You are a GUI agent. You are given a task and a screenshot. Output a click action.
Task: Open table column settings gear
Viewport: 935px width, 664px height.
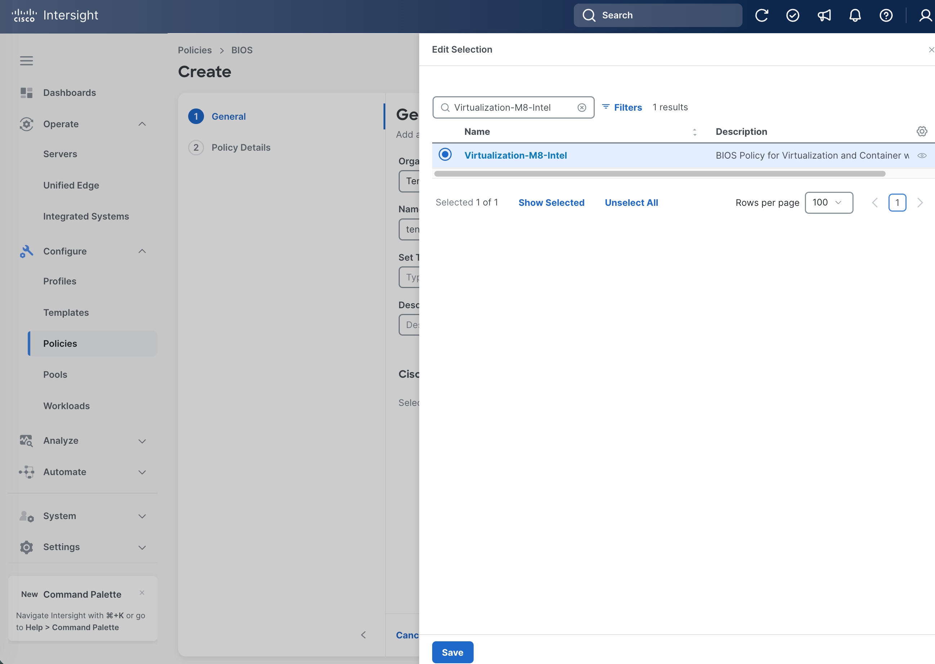(922, 131)
